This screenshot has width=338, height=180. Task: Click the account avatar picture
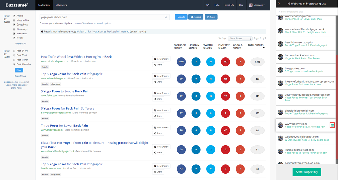[251, 5]
